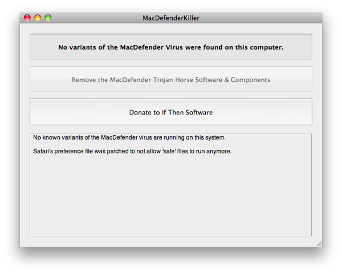Click the Remove MacDefender Trojan Horse Software button
This screenshot has height=274, width=342.
click(171, 79)
